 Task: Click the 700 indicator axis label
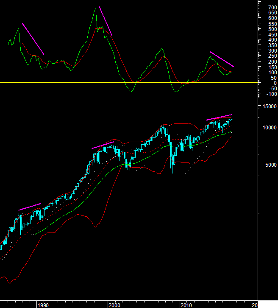(x=272, y=8)
